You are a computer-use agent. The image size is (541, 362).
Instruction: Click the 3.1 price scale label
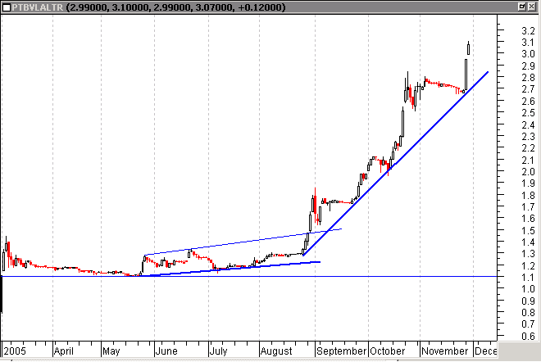click(528, 43)
